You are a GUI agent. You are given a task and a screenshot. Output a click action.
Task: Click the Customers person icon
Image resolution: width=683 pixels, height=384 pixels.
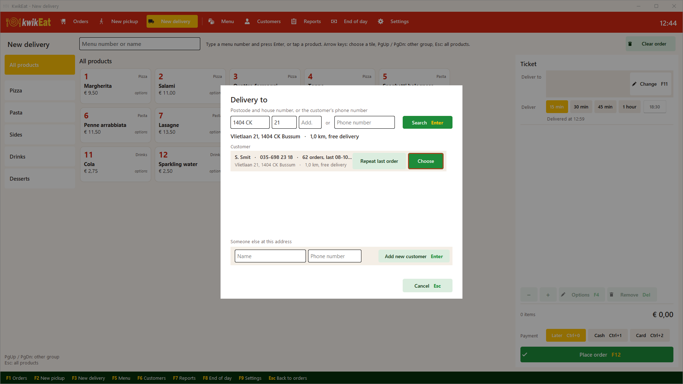click(x=247, y=21)
